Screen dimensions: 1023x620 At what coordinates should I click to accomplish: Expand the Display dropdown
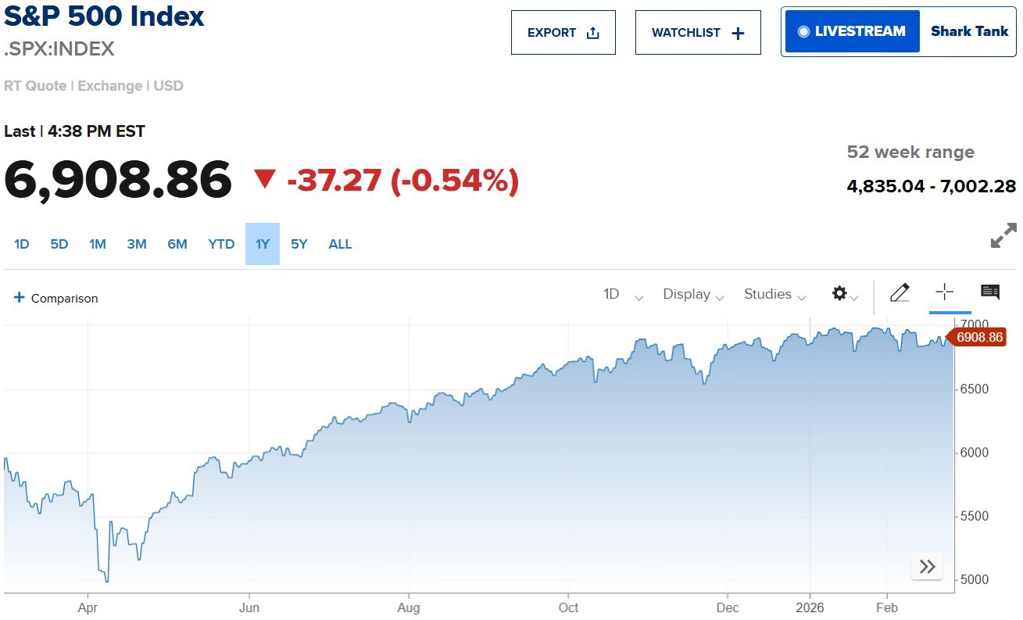click(x=693, y=295)
